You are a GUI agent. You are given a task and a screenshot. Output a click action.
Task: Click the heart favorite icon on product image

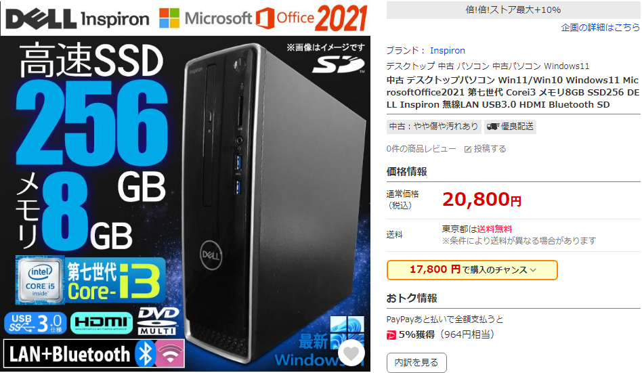point(351,353)
